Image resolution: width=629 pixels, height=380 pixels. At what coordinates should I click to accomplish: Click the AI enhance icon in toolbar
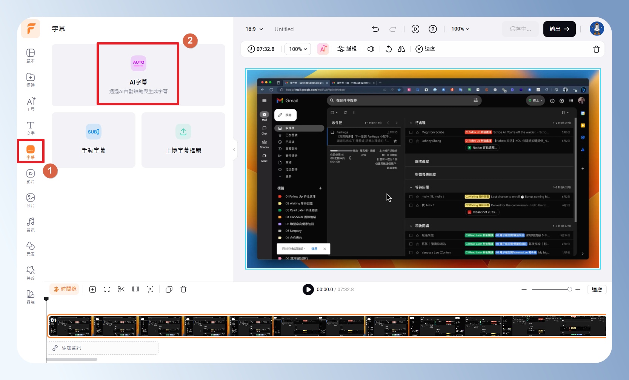[323, 49]
